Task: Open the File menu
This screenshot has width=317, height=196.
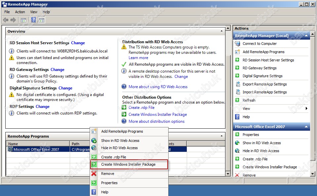Action: click(7, 12)
